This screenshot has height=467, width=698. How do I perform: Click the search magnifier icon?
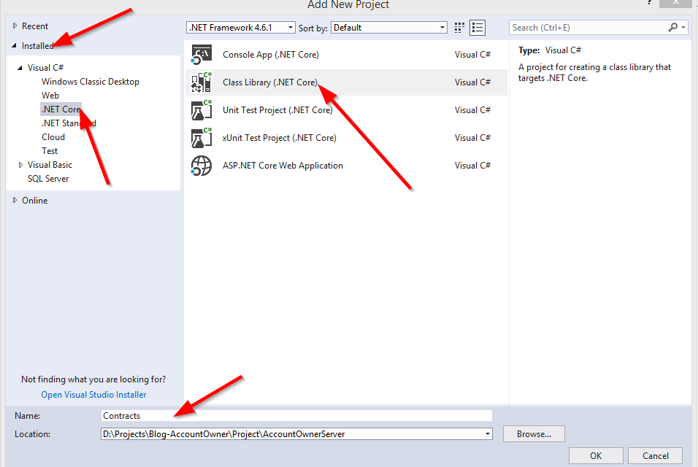(673, 28)
